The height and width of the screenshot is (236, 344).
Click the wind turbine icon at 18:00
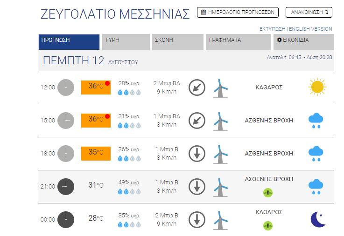pyautogui.click(x=220, y=154)
